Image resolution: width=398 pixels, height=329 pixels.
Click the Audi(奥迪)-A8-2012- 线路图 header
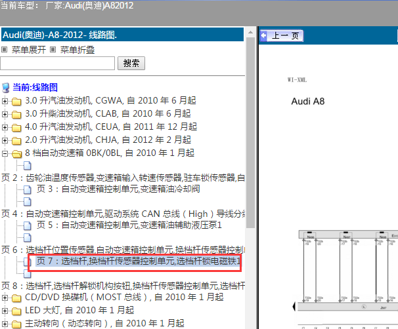pyautogui.click(x=123, y=35)
